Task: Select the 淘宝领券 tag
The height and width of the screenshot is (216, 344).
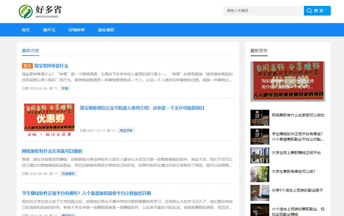Action: (126, 130)
